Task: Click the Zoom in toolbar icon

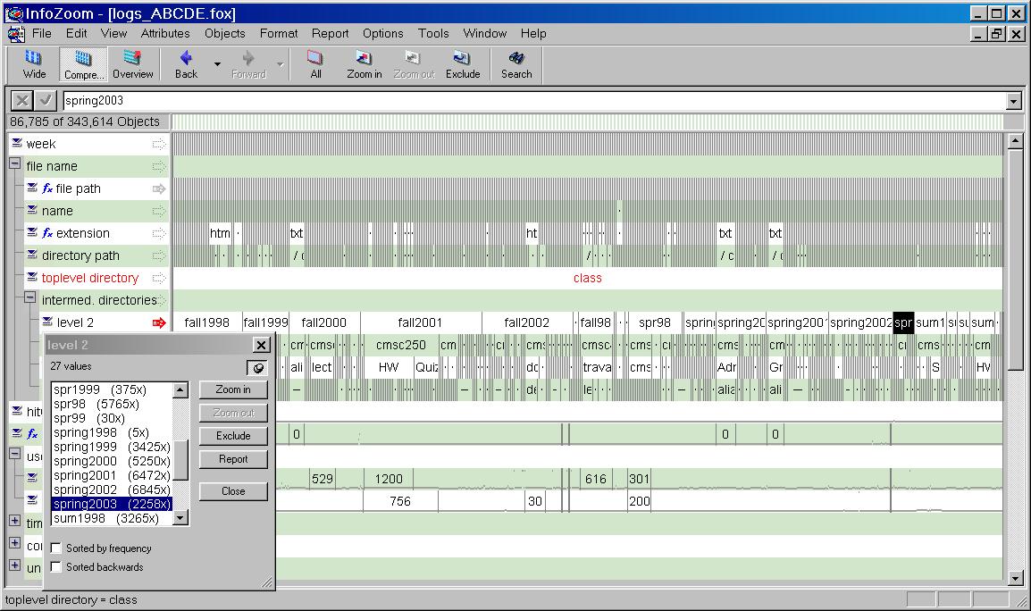Action: tap(365, 64)
